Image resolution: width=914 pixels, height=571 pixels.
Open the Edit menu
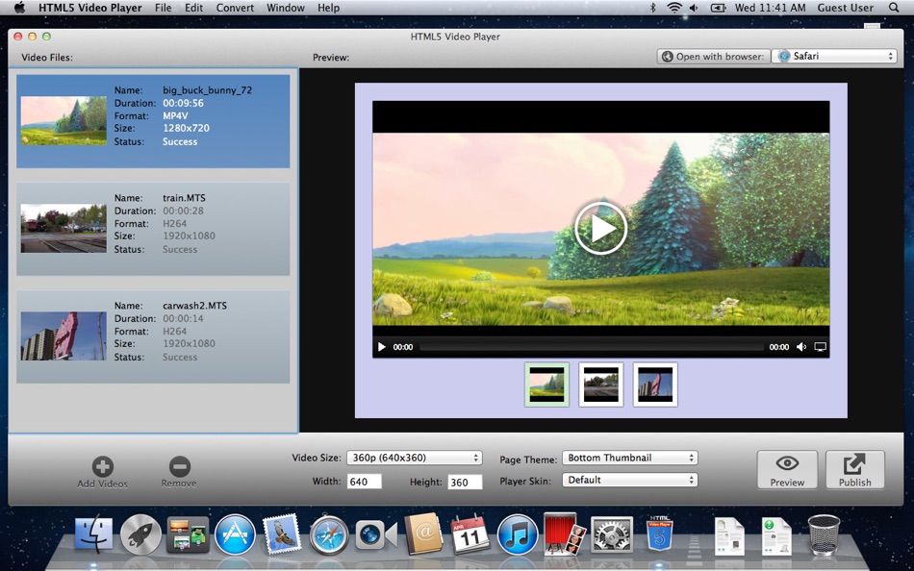tap(193, 8)
